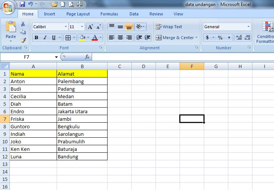Customize Quick Access Toolbar dropdown
274x190 pixels.
(x=91, y=4)
